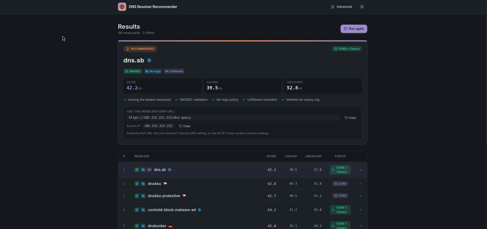Click the no-logs icon in dns.sb row
Screen dimensions: 487x229
pos(143,170)
